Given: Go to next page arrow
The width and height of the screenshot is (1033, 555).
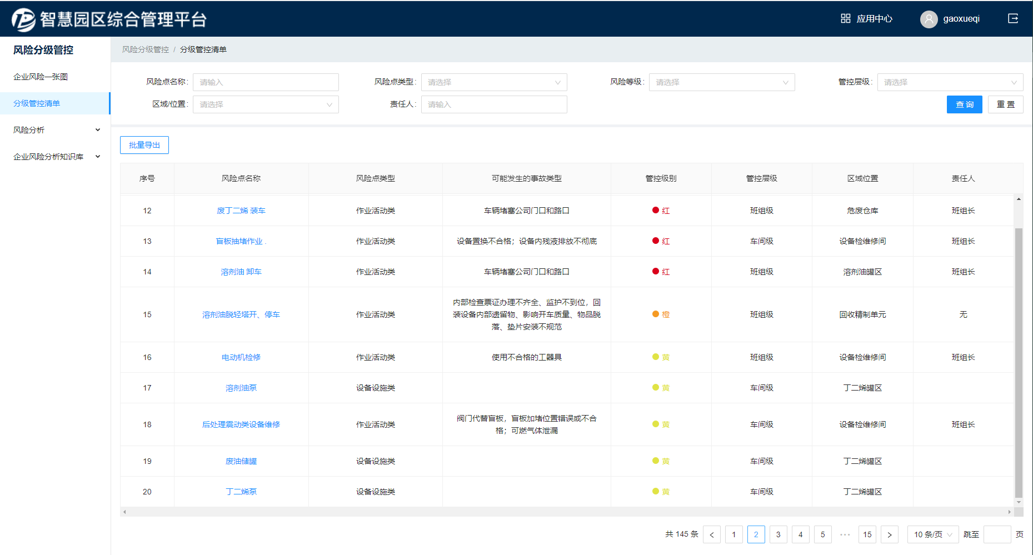Looking at the screenshot, I should (x=890, y=534).
